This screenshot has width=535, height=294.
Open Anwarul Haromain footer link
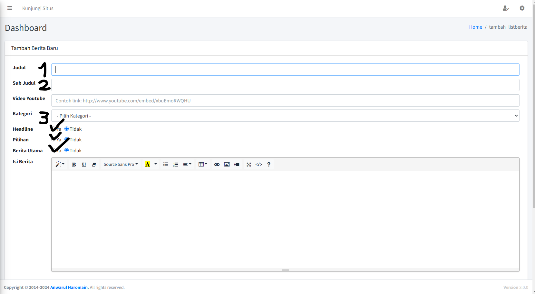click(x=69, y=287)
